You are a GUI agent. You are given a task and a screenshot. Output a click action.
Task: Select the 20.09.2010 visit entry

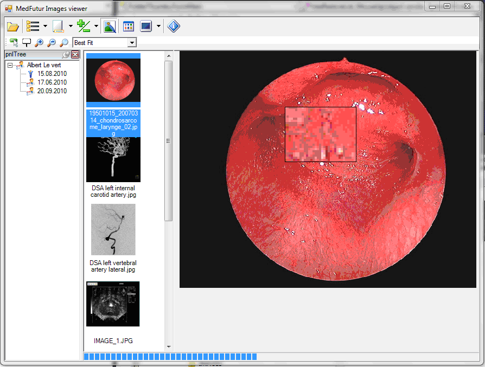(x=52, y=91)
